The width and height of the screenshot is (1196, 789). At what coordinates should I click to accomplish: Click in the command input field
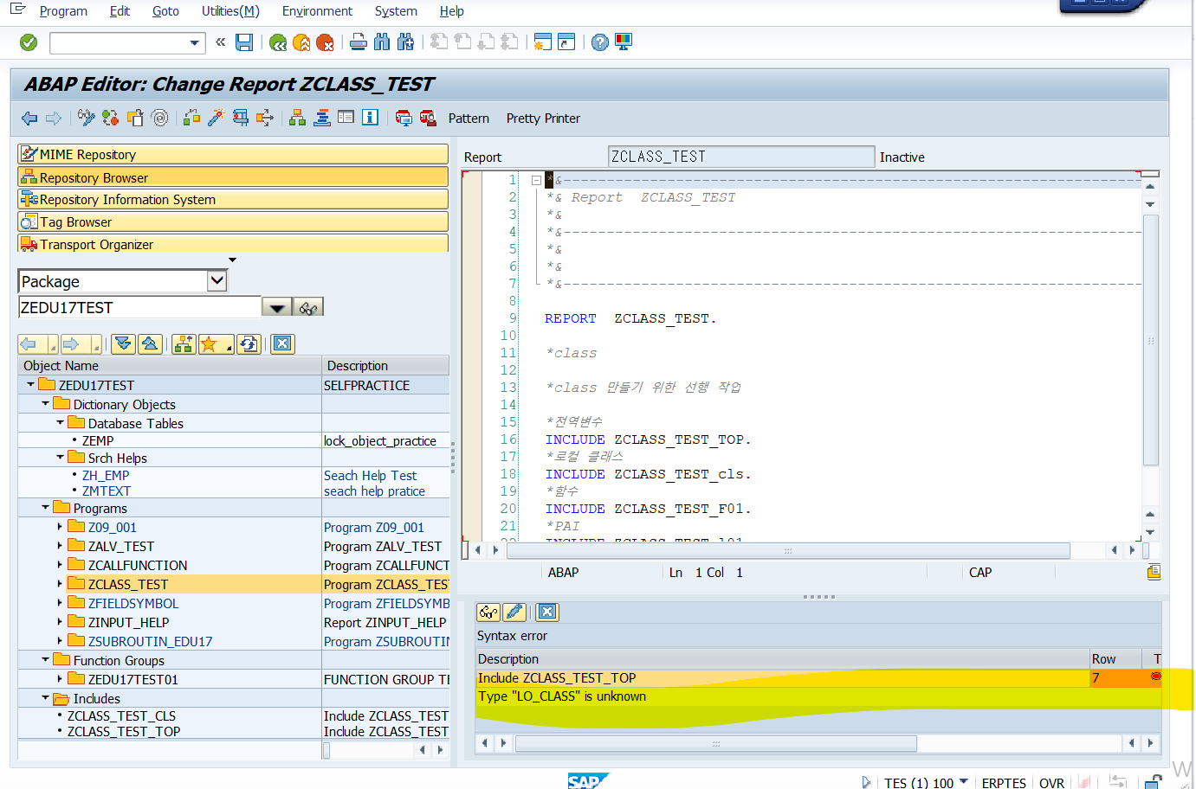pyautogui.click(x=120, y=42)
